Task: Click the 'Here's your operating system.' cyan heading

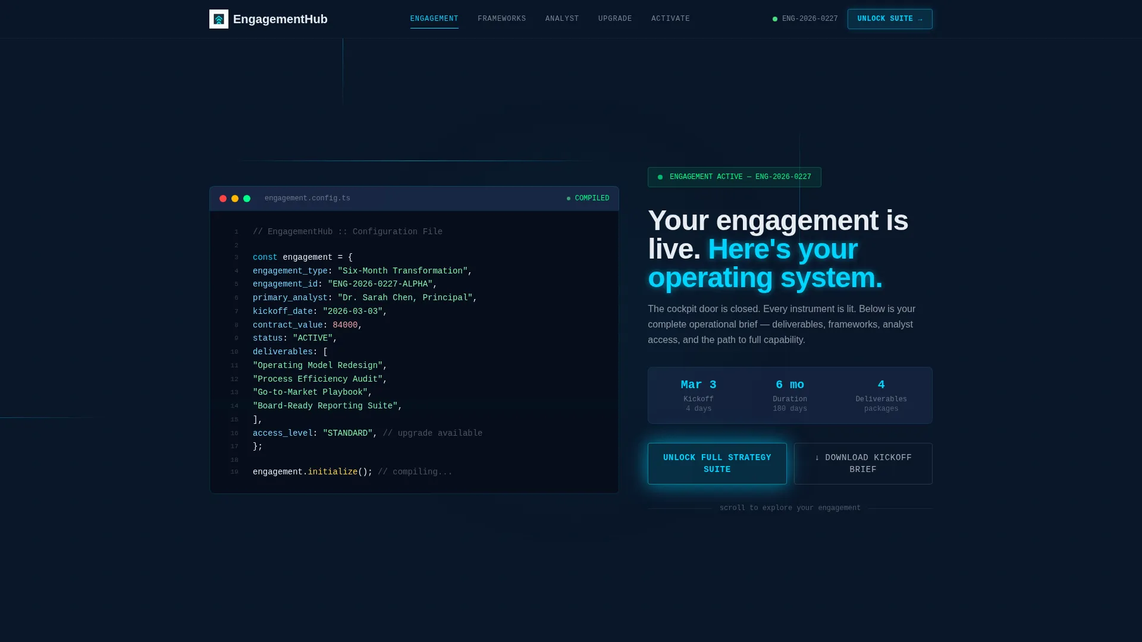Action: click(765, 263)
